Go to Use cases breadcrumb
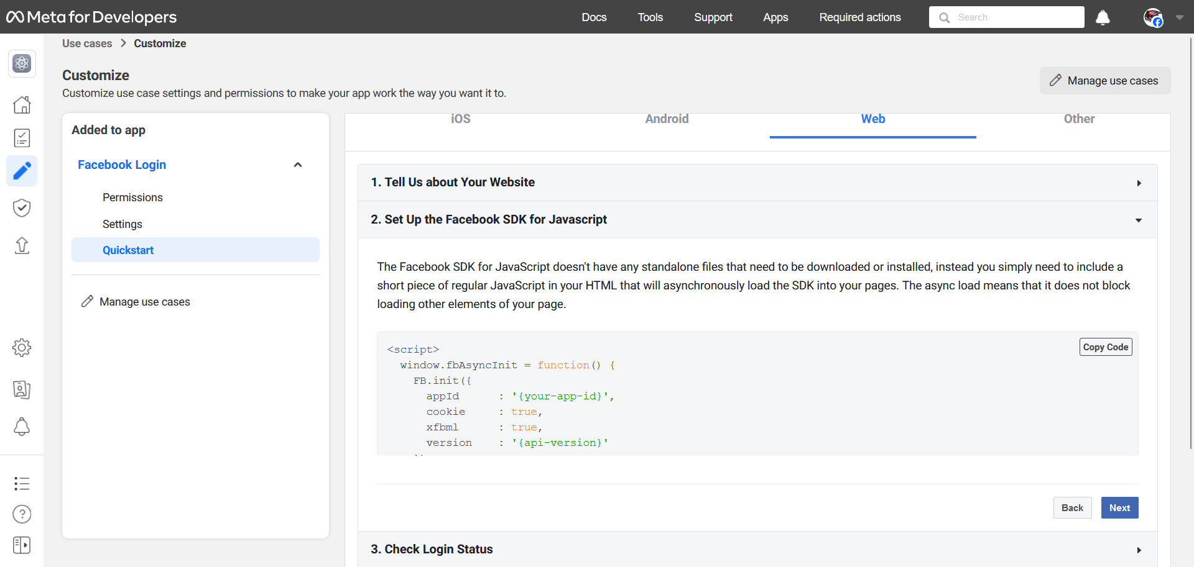This screenshot has width=1194, height=567. click(x=87, y=43)
